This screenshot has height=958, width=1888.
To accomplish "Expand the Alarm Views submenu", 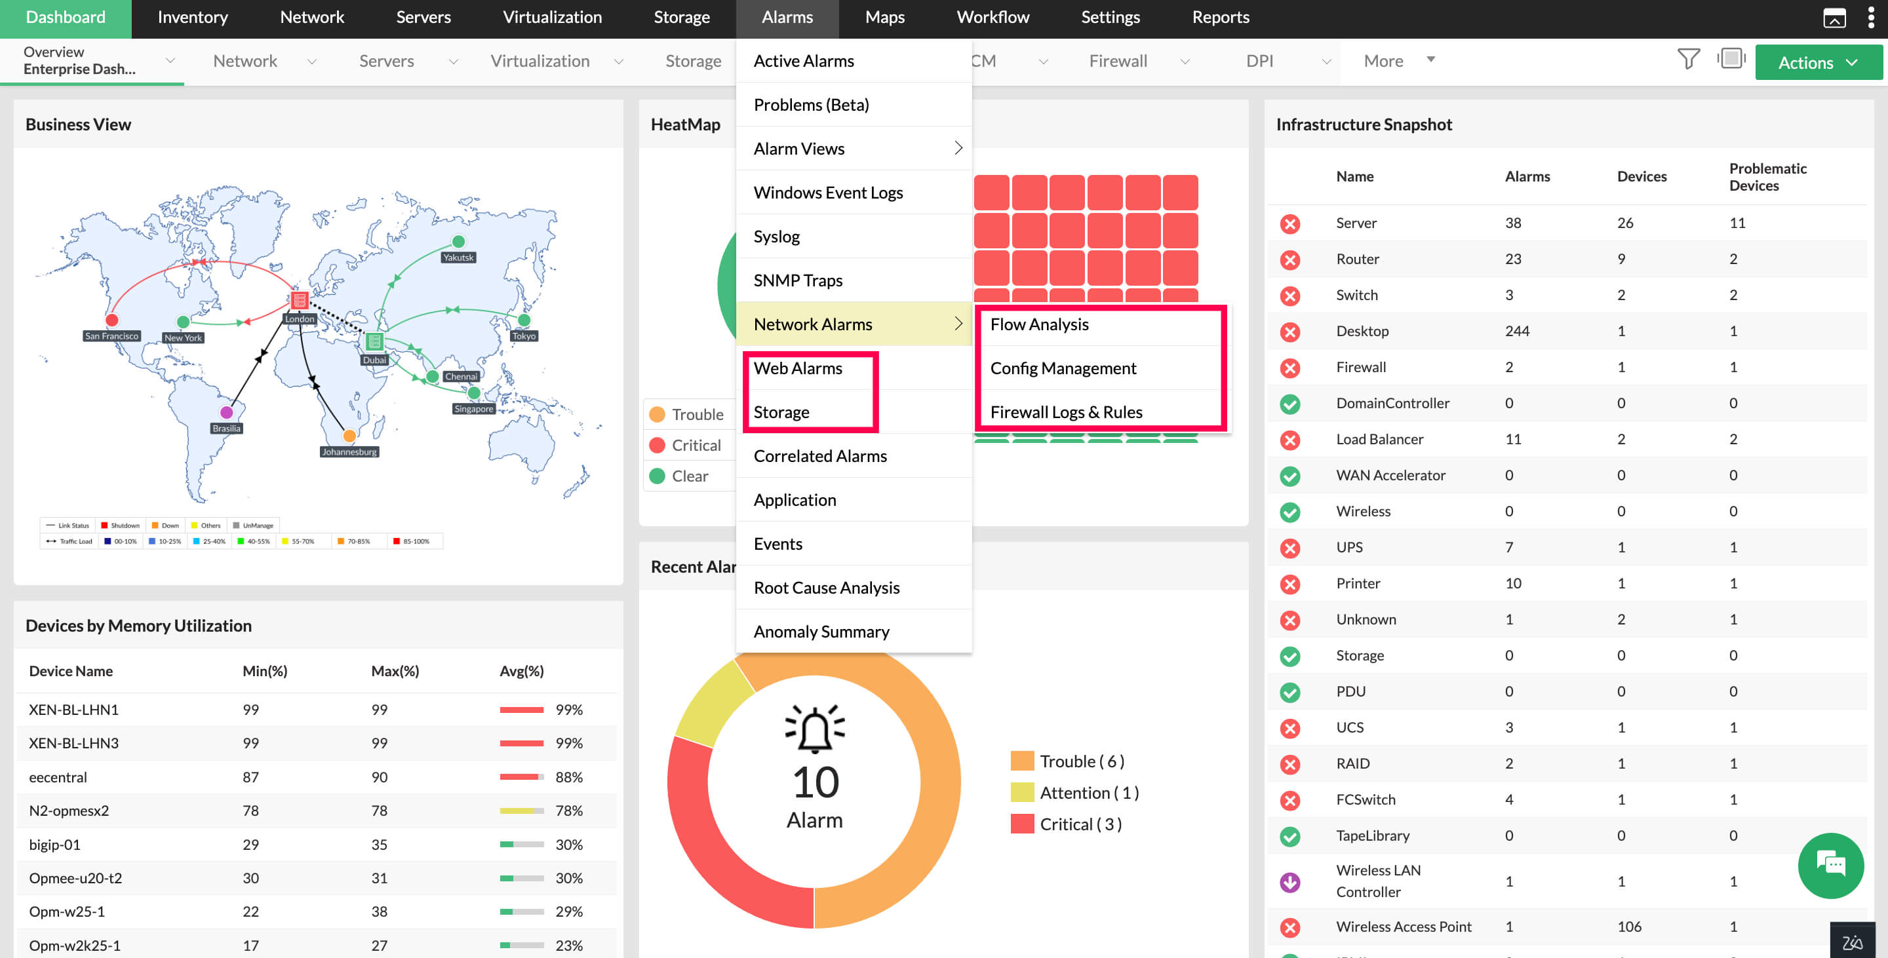I will point(854,149).
